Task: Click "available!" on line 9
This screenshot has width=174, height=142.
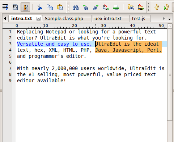Action: (x=52, y=81)
